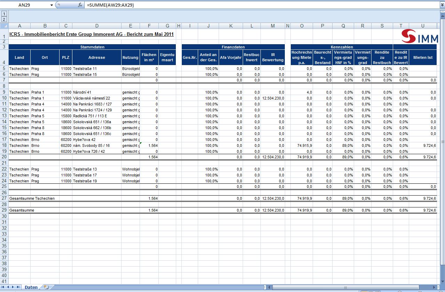Select column O header
This screenshot has width=445, height=292.
[302, 26]
